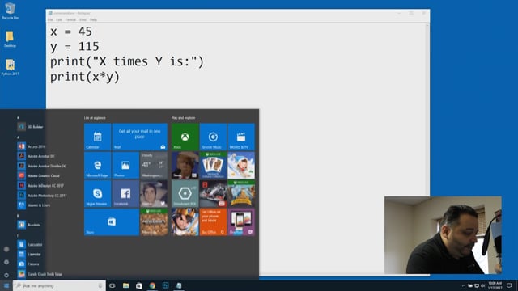Click the Start menu user account icon

point(6,249)
